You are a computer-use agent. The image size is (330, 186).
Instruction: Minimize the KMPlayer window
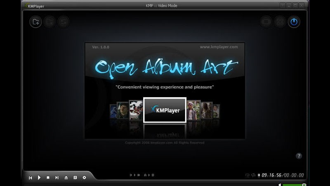[289, 5]
